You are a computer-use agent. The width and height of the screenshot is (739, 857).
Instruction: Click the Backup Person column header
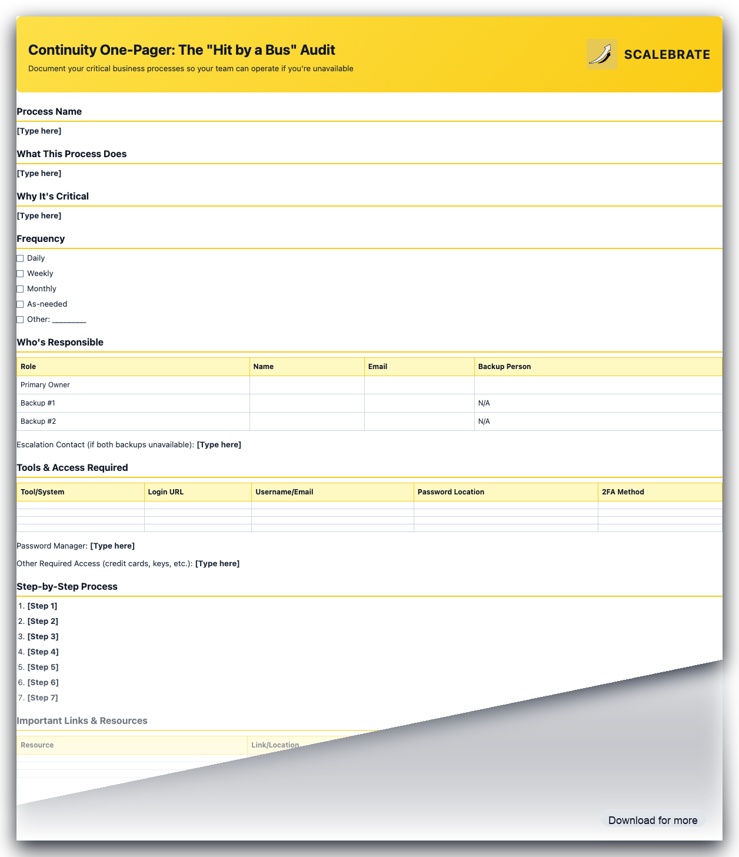pos(598,367)
